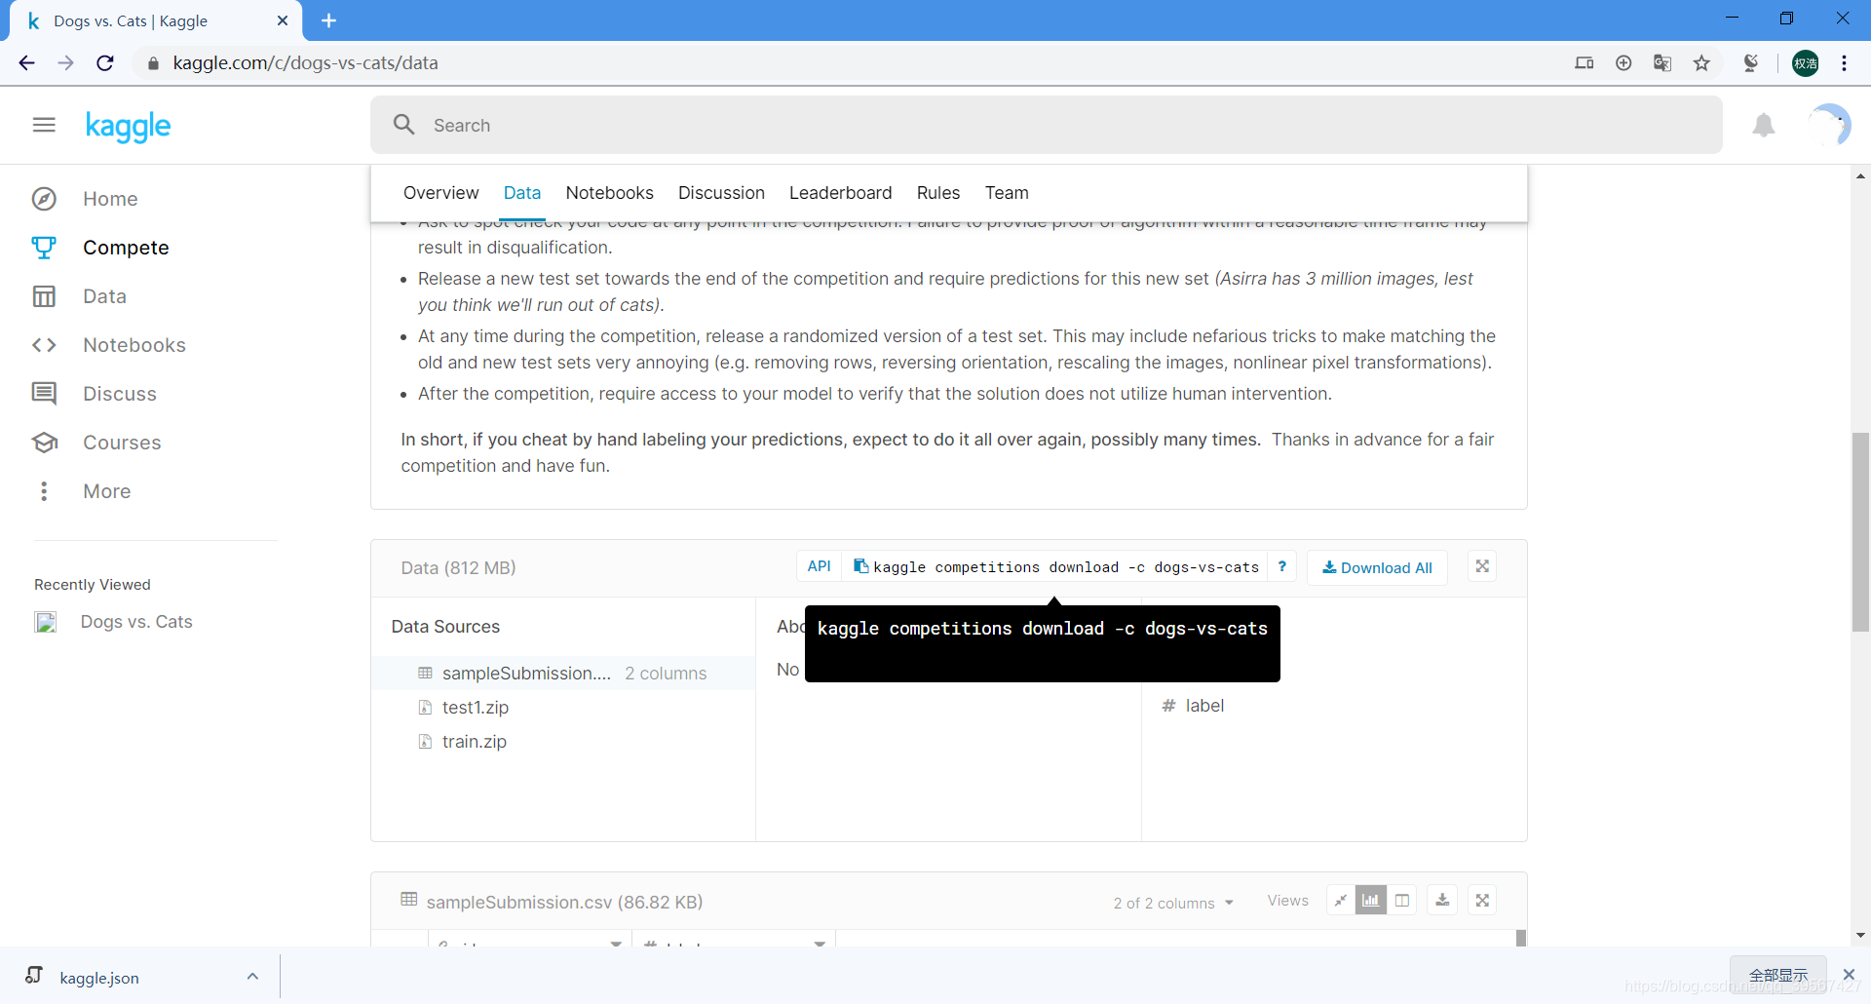Screen dimensions: 1871x1004
Task: Select the detail histogram view icon
Action: 1371,901
